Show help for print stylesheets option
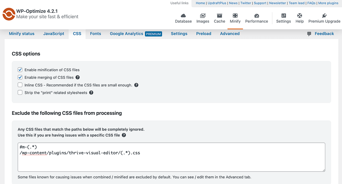This screenshot has width=342, height=184. tap(91, 92)
